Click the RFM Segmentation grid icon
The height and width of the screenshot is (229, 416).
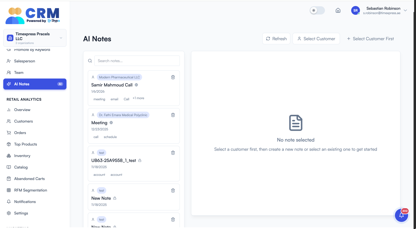[9, 190]
